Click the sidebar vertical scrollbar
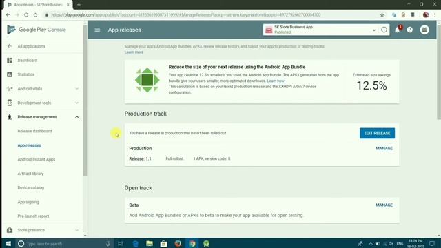 point(85,101)
